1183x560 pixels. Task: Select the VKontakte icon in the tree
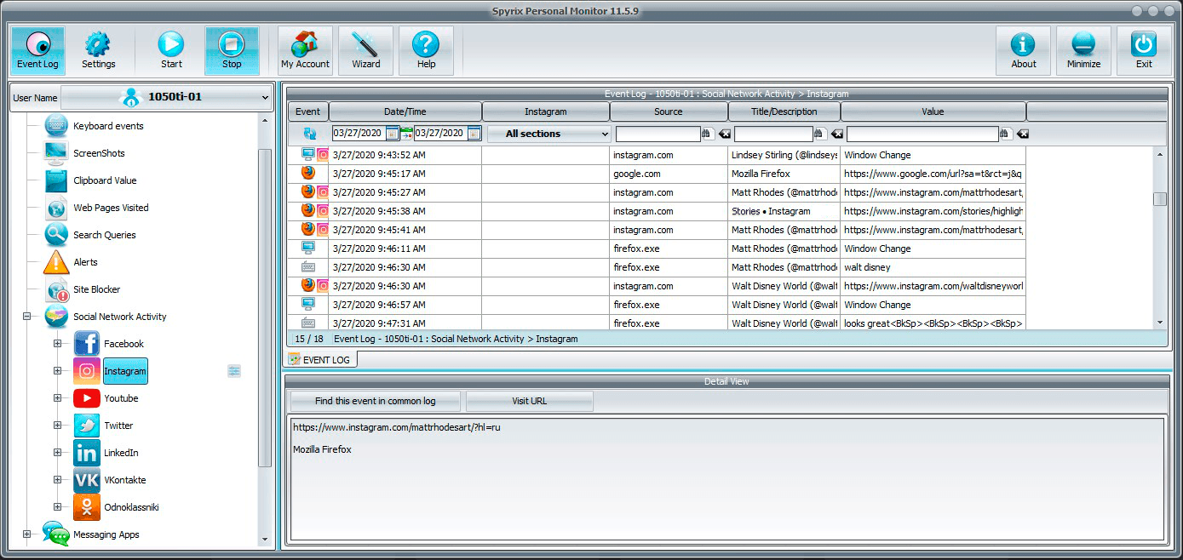[87, 480]
